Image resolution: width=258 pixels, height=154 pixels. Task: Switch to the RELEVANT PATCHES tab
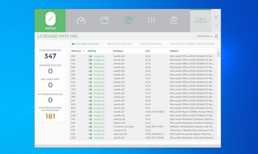point(120,44)
